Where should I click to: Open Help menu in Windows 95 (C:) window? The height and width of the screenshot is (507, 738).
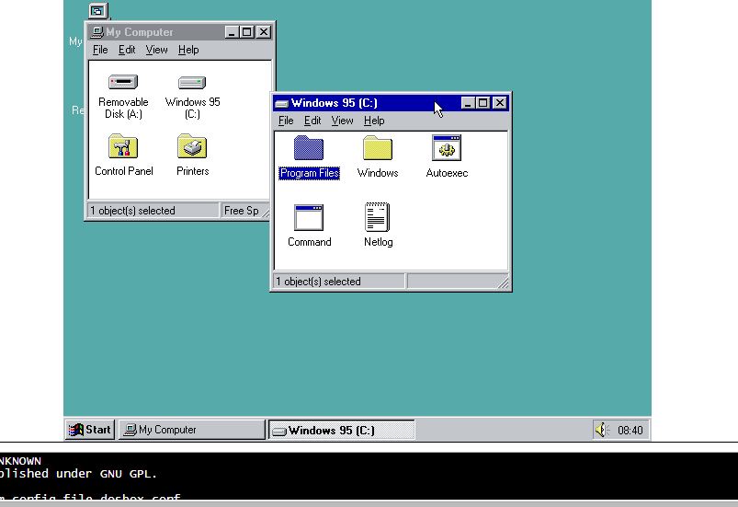tap(374, 121)
